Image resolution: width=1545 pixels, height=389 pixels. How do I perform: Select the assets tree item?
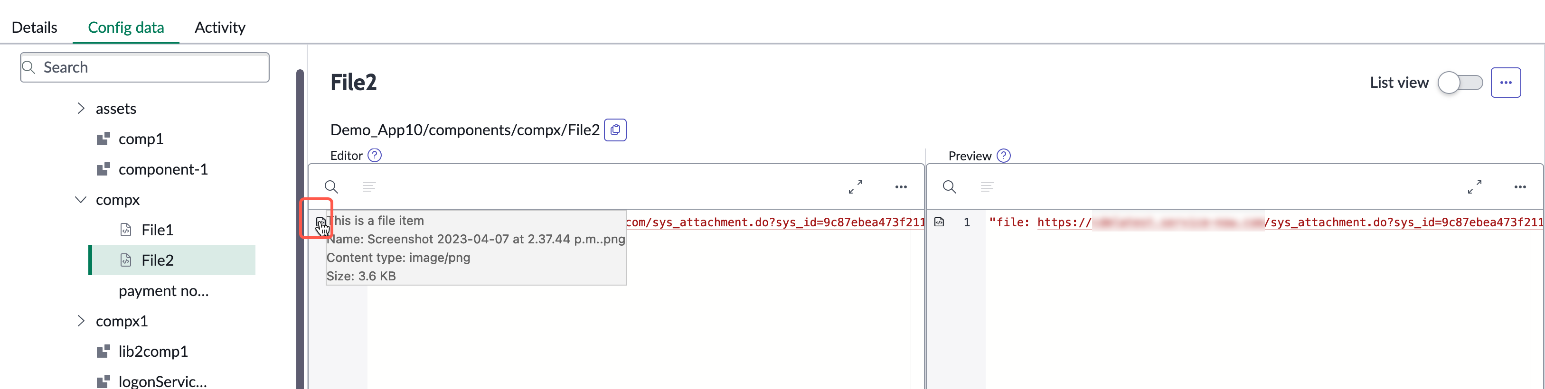coord(116,109)
